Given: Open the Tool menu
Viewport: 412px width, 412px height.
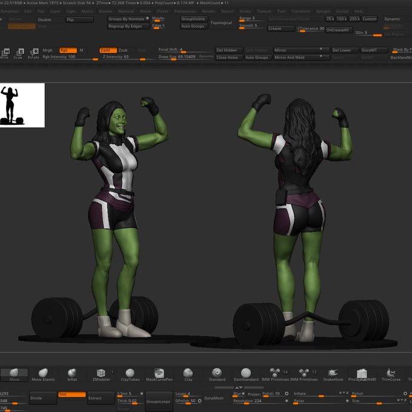Looking at the screenshot, I should point(281,12).
